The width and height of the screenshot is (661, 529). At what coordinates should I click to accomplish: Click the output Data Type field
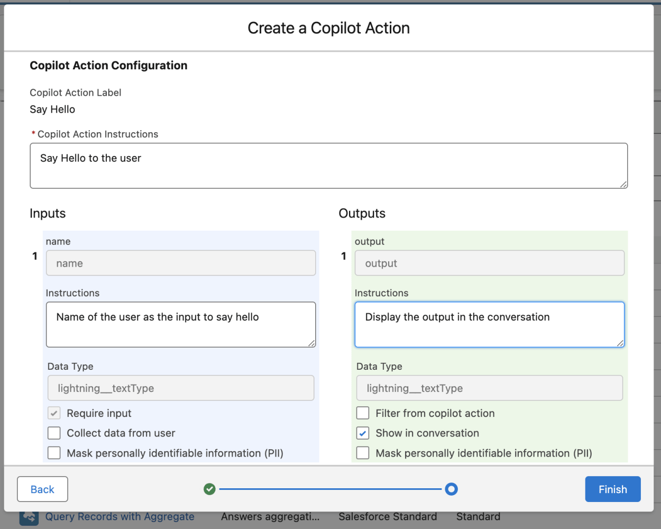tap(489, 388)
